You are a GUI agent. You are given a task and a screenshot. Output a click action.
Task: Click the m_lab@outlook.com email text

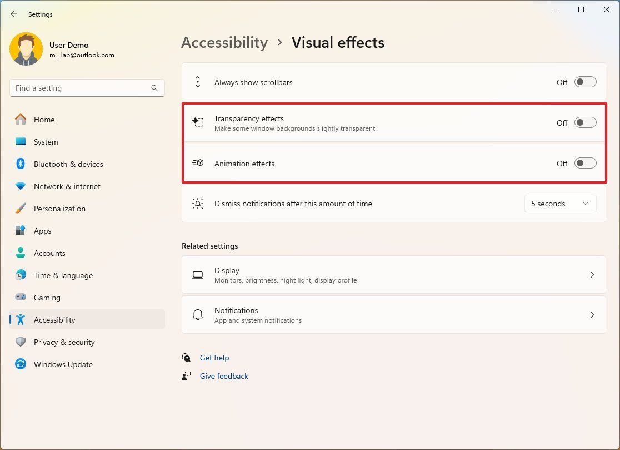82,55
